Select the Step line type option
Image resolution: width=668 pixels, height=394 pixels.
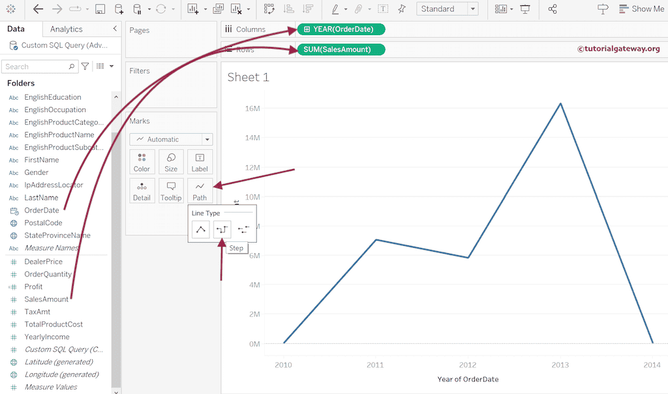click(222, 230)
